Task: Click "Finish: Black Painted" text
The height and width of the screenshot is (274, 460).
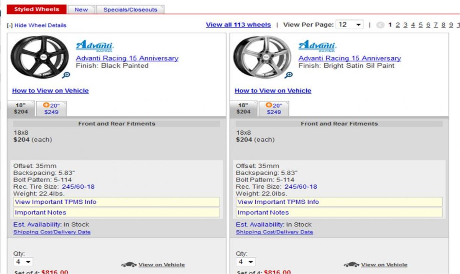Action: tap(112, 66)
